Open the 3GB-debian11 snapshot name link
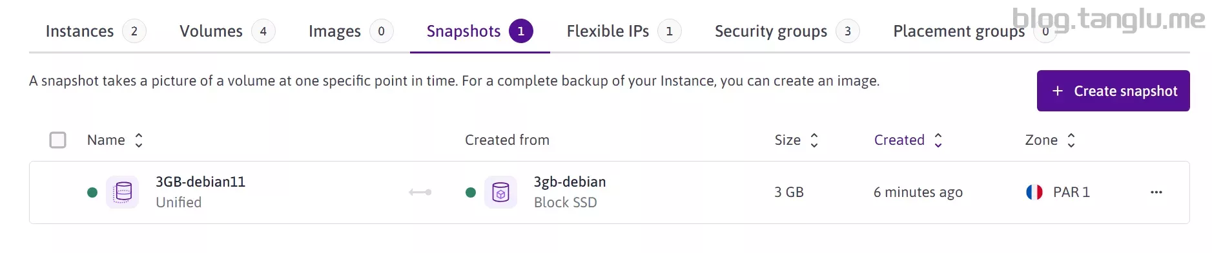Viewport: 1212px width, 253px height. [x=200, y=182]
